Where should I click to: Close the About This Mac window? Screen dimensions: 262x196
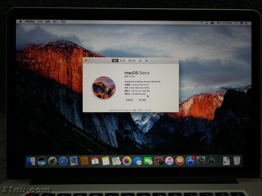86,60
